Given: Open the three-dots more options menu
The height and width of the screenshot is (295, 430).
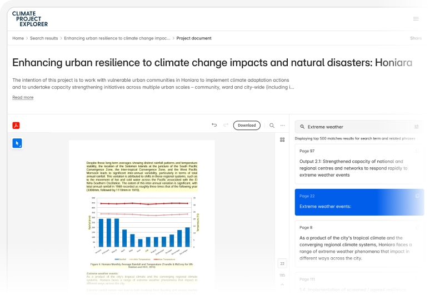Looking at the screenshot, I should point(282,126).
